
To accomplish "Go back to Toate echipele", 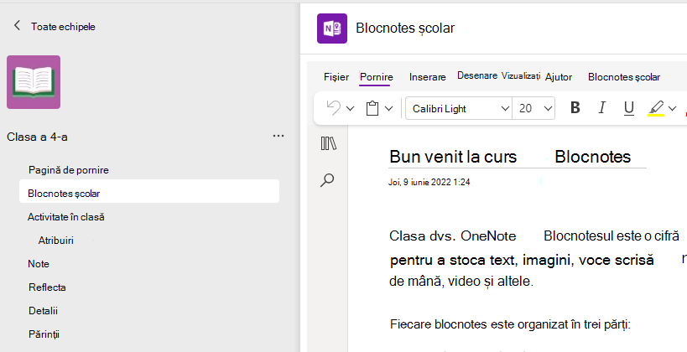I will click(x=17, y=26).
